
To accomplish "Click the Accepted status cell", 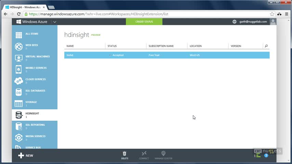I will pyautogui.click(x=118, y=55).
